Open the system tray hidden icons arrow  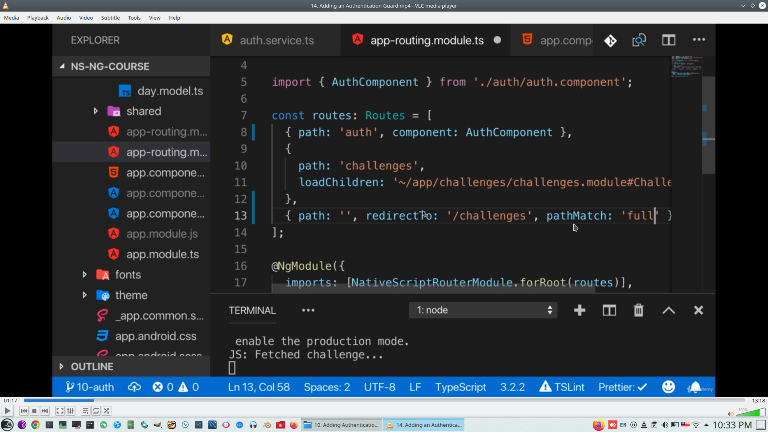(x=706, y=425)
